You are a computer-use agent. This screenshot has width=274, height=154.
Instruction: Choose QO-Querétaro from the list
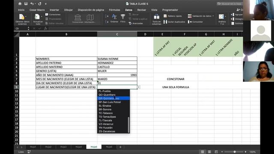point(113,95)
